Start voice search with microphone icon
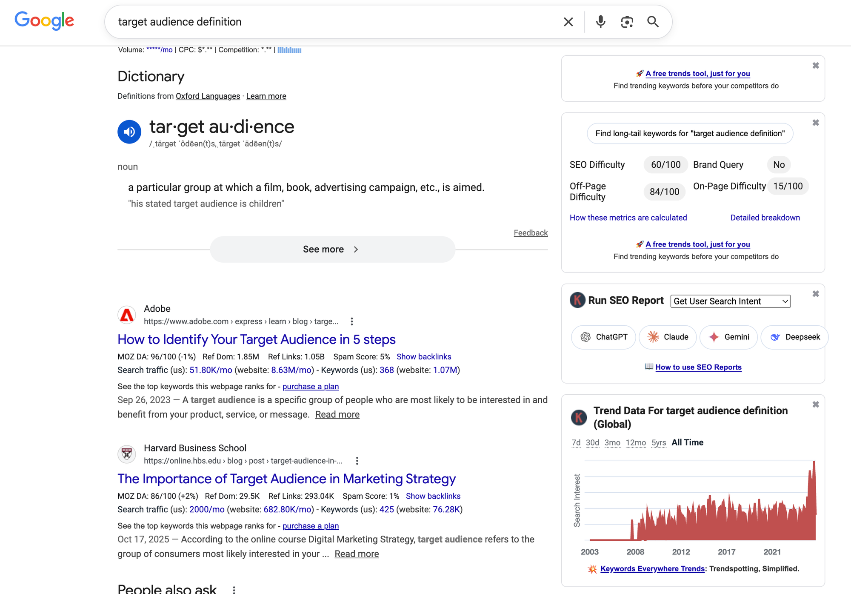Screen dimensions: 851x594 click(600, 22)
